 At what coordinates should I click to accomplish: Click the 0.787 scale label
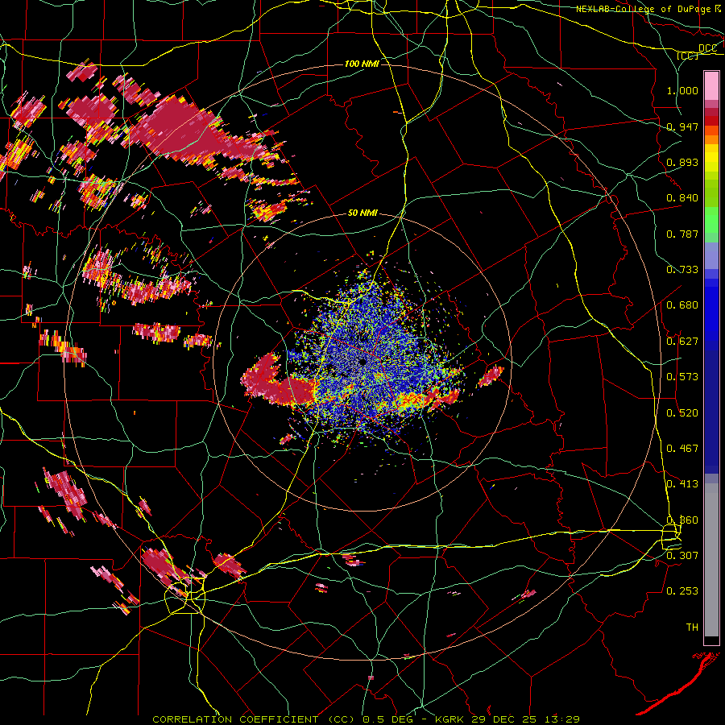[x=682, y=234]
